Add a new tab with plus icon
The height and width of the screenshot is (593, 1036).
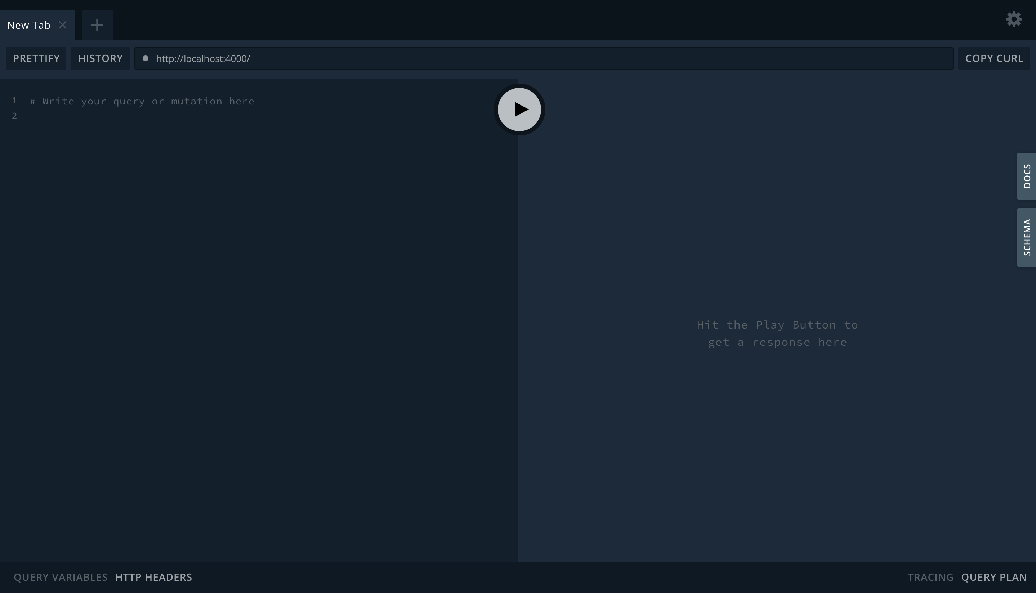point(97,25)
